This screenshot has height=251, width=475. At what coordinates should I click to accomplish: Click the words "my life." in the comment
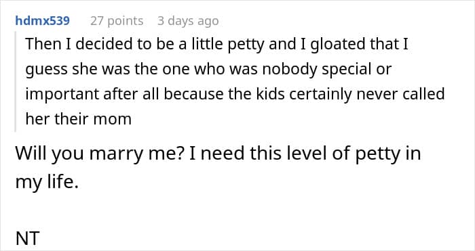click(47, 183)
